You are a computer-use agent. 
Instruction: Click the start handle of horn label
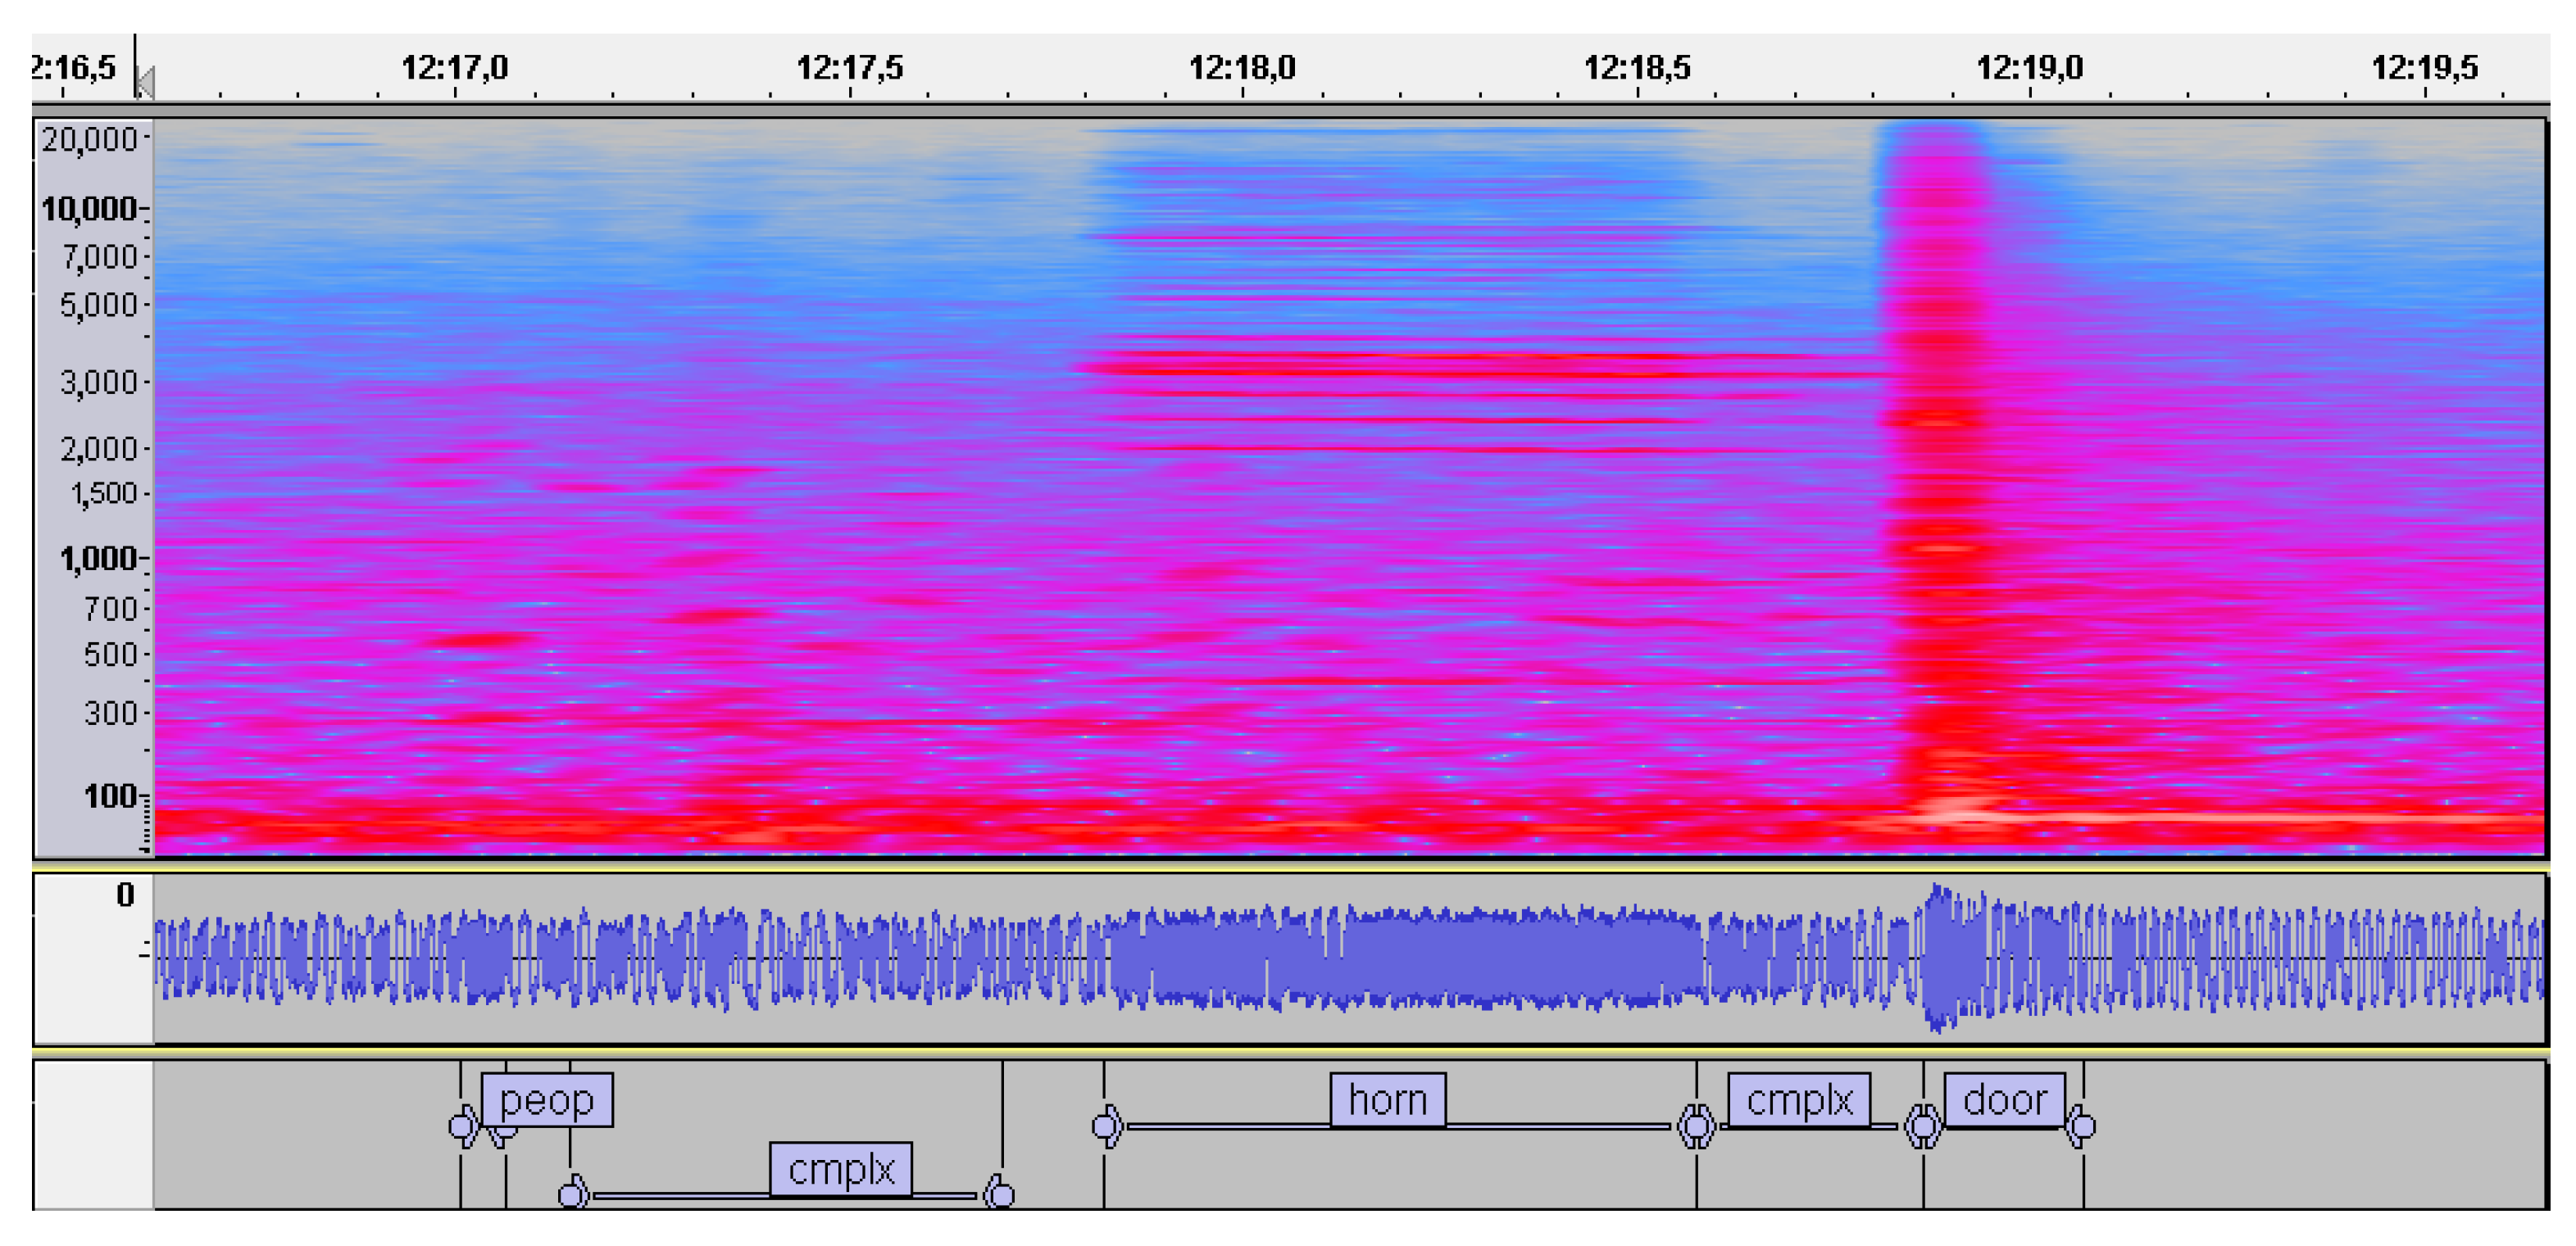click(1106, 1127)
